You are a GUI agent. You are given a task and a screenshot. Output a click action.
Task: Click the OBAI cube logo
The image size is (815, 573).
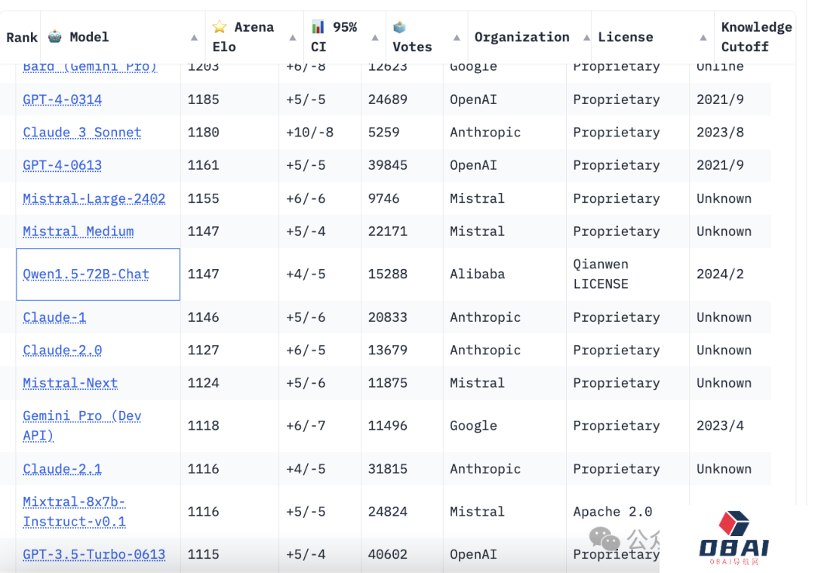(733, 522)
